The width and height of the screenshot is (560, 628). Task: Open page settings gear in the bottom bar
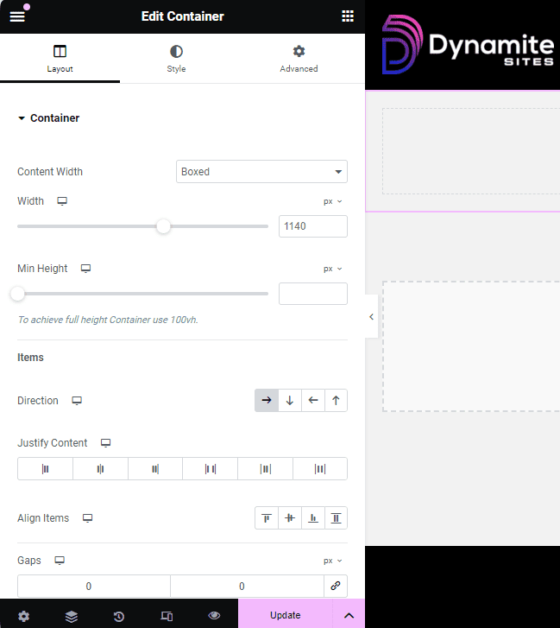point(23,615)
